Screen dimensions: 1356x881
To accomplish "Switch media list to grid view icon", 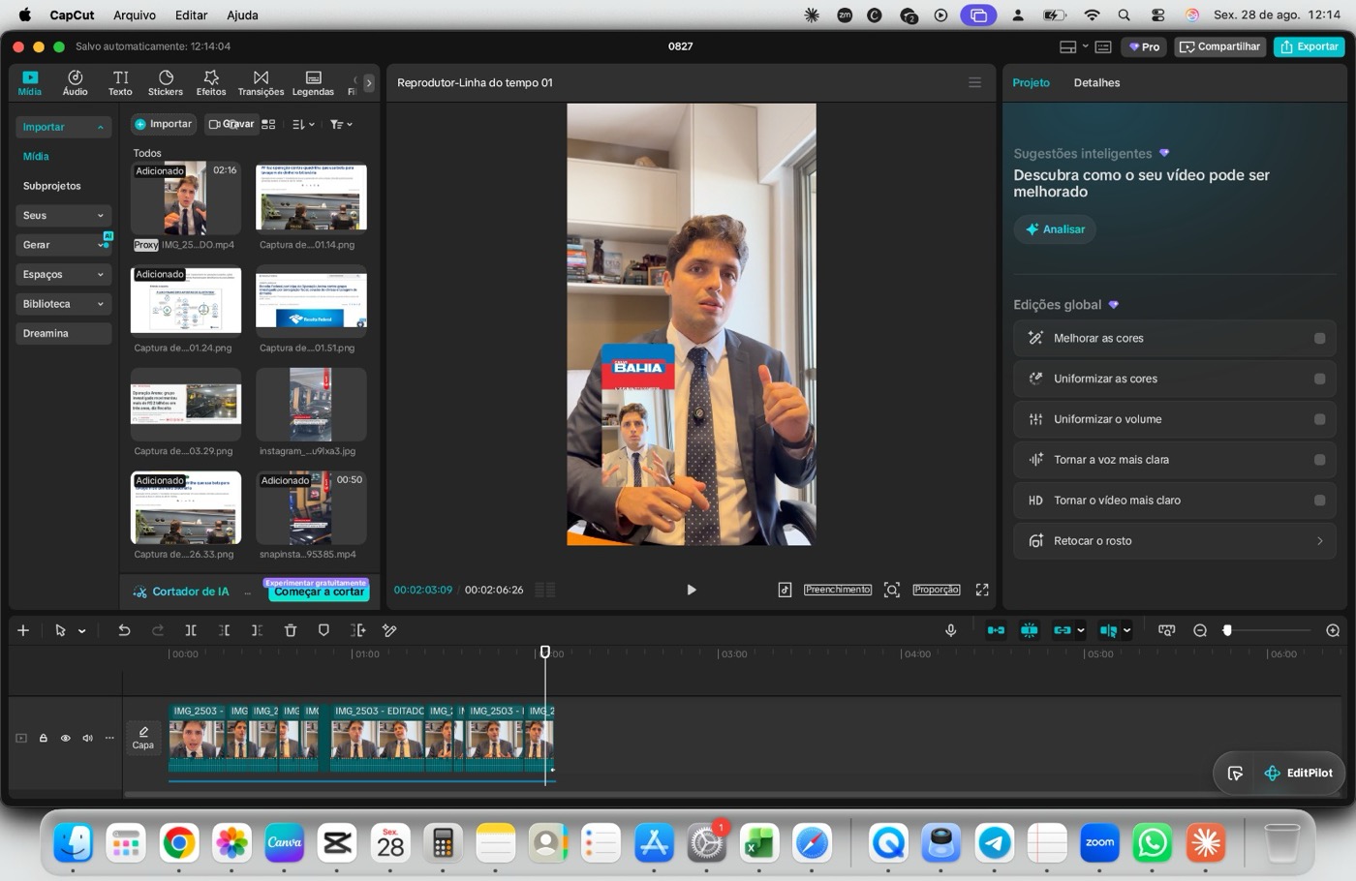I will coord(268,124).
